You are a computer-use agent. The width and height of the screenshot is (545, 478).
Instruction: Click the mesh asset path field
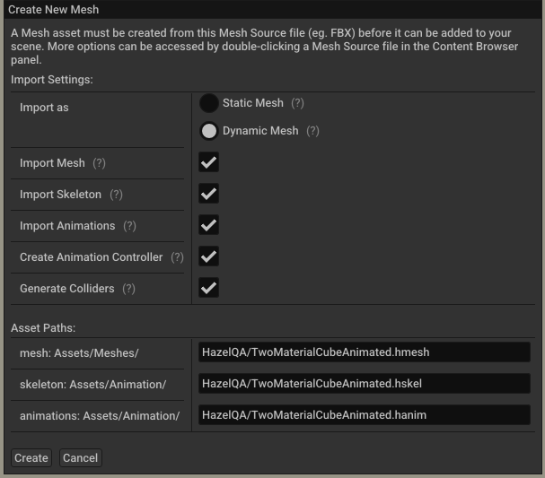[x=364, y=352]
